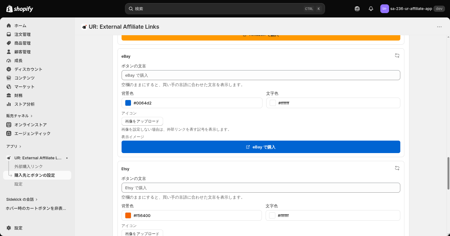Focus the 検索 search bar
Viewport: 450px width, 236px height.
point(225,9)
